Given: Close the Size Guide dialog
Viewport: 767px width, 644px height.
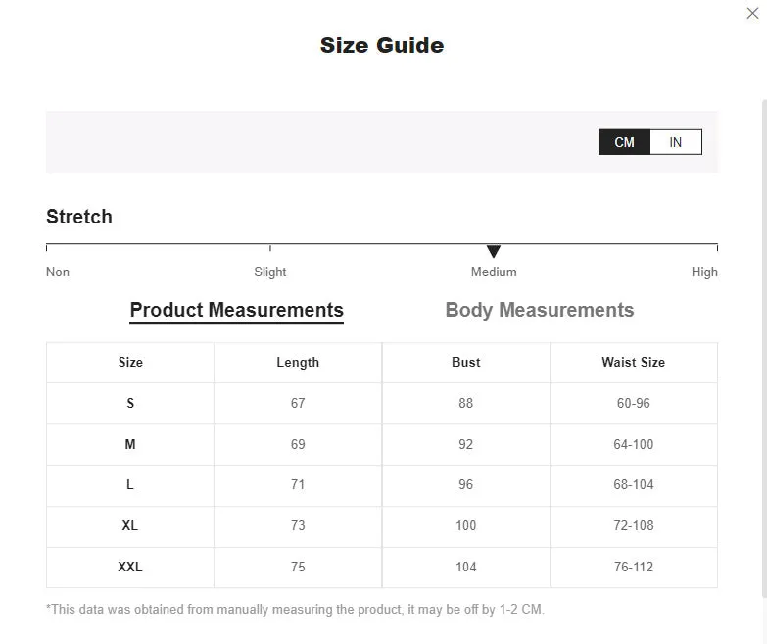Looking at the screenshot, I should tap(752, 13).
